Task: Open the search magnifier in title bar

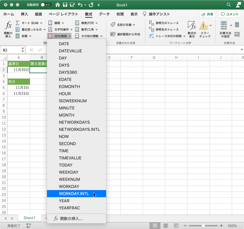Action: pos(229,5)
